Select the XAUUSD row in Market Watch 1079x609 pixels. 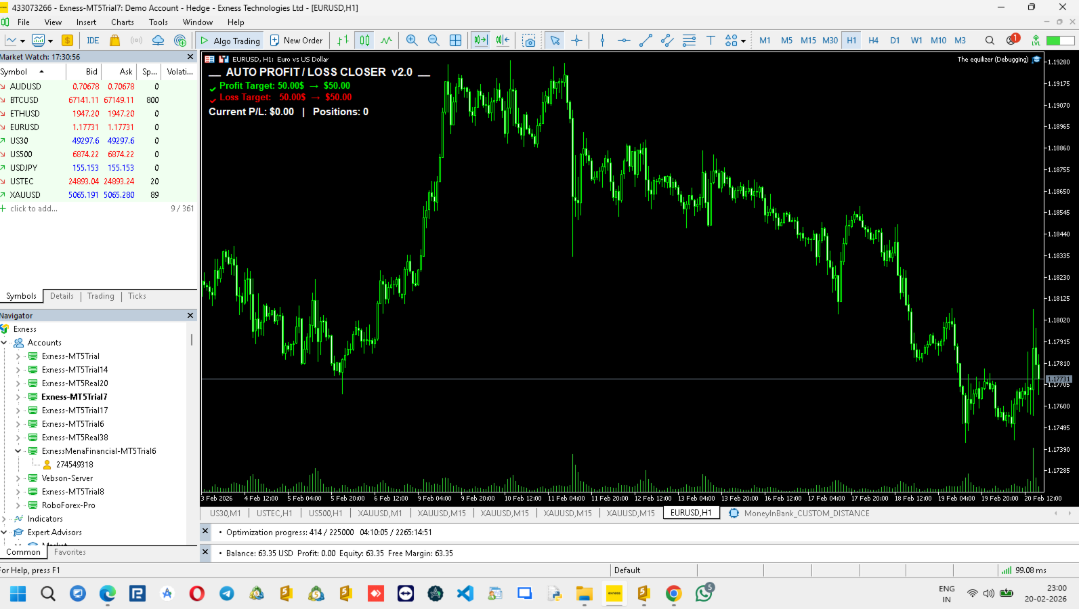(x=98, y=195)
